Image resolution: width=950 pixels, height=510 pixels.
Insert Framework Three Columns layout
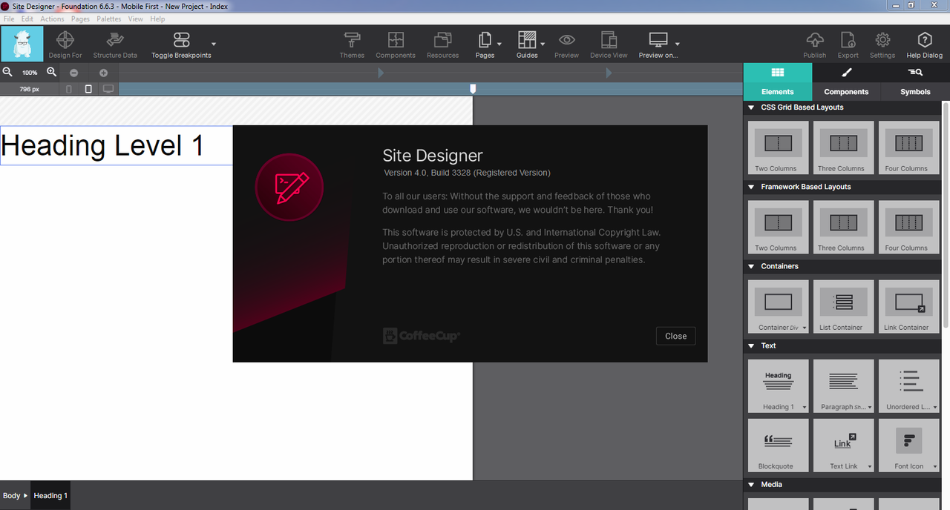pos(843,227)
